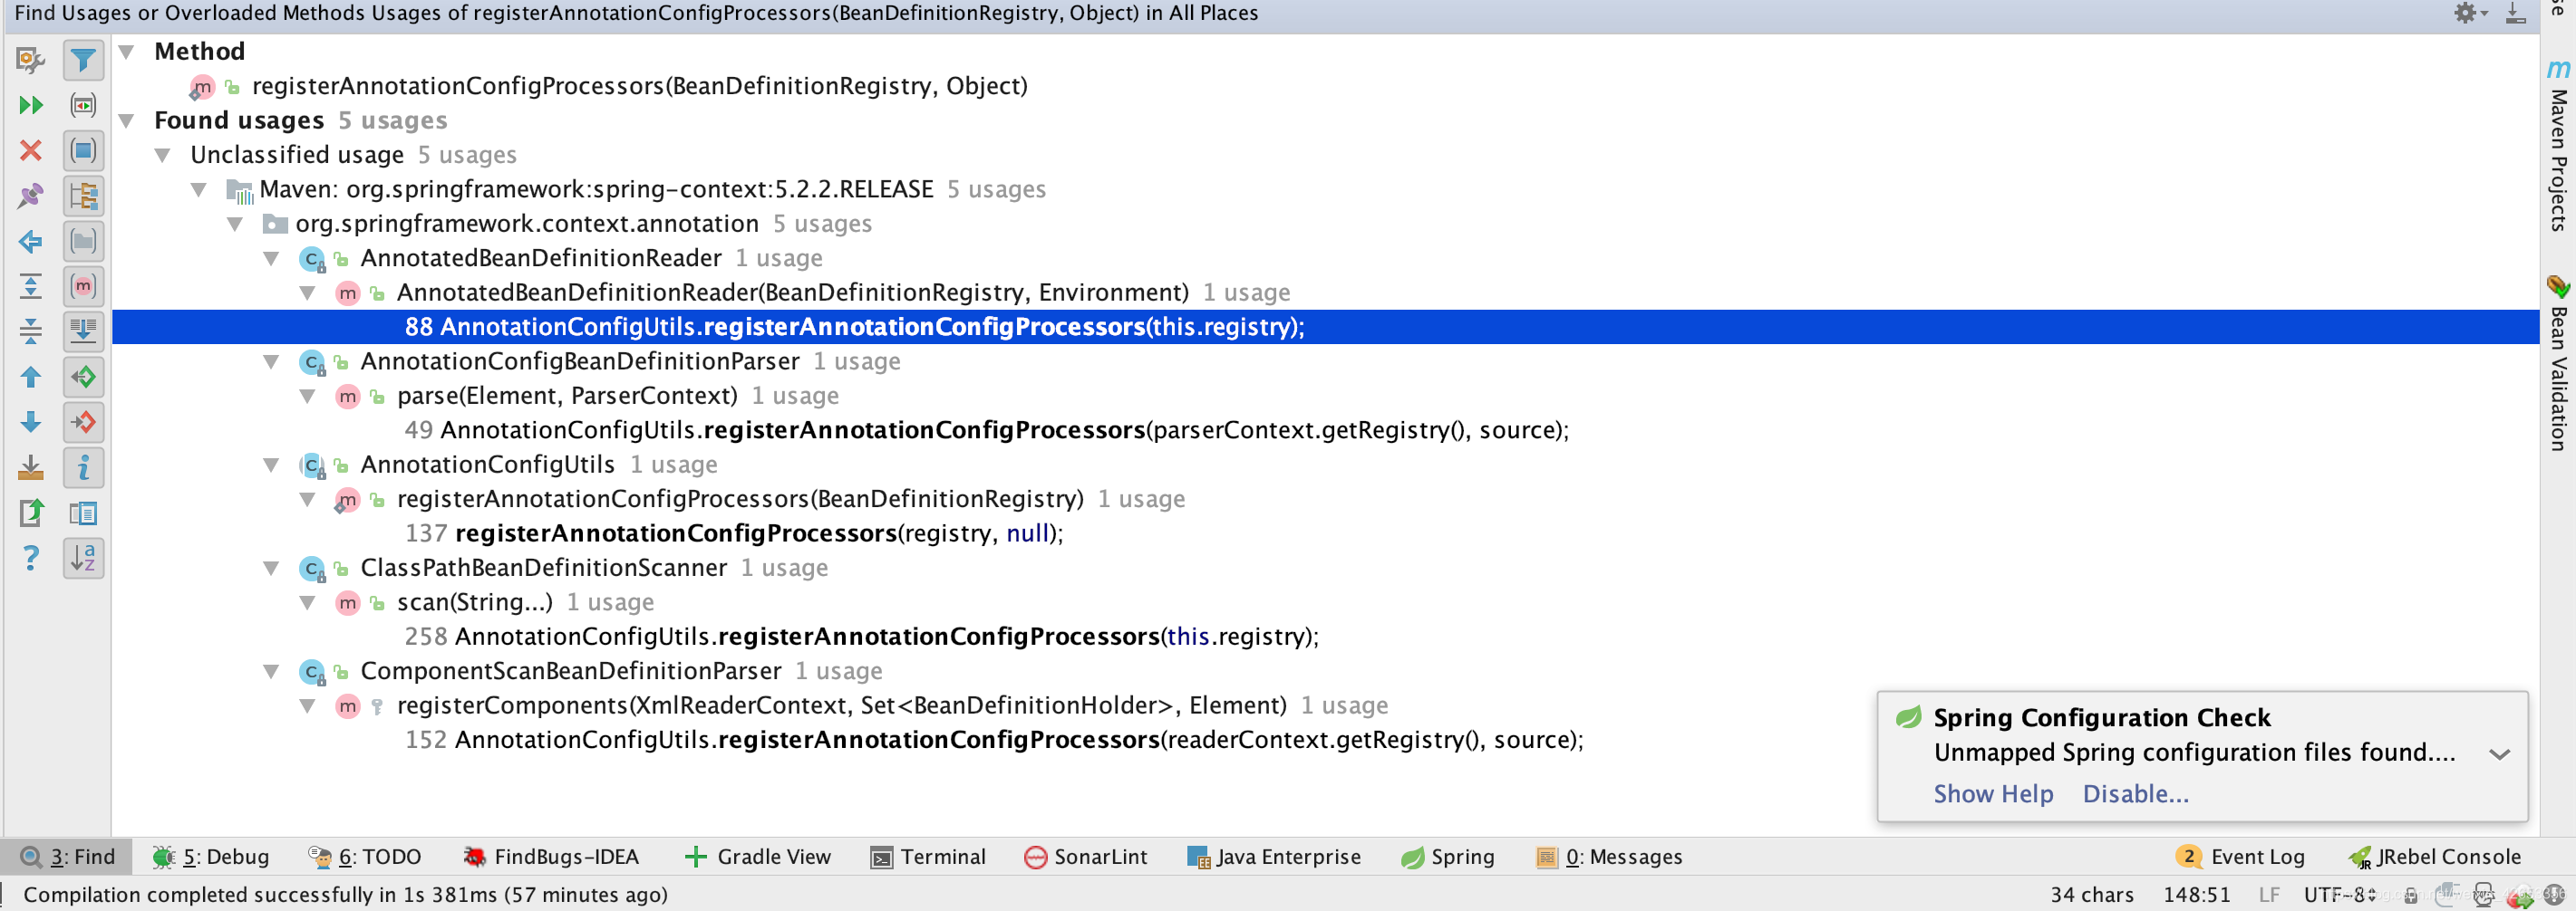Open the Event Log

tap(2240, 857)
